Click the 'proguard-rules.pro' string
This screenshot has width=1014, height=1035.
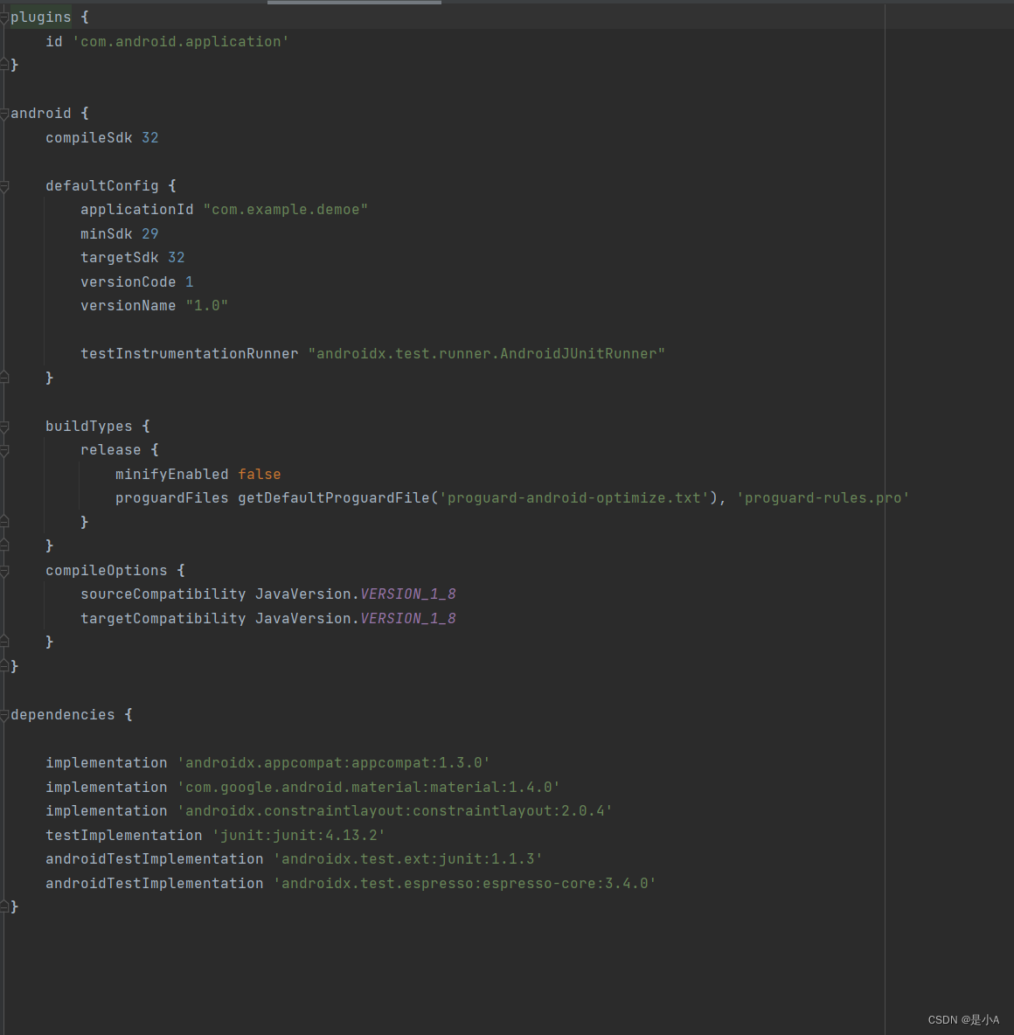coord(823,498)
